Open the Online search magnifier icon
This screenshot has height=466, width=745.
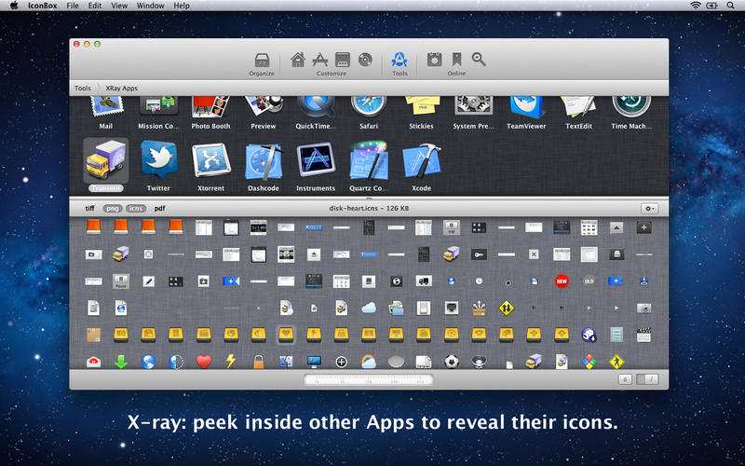(479, 60)
